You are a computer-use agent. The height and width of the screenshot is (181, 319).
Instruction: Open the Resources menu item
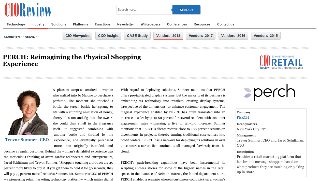point(202,24)
